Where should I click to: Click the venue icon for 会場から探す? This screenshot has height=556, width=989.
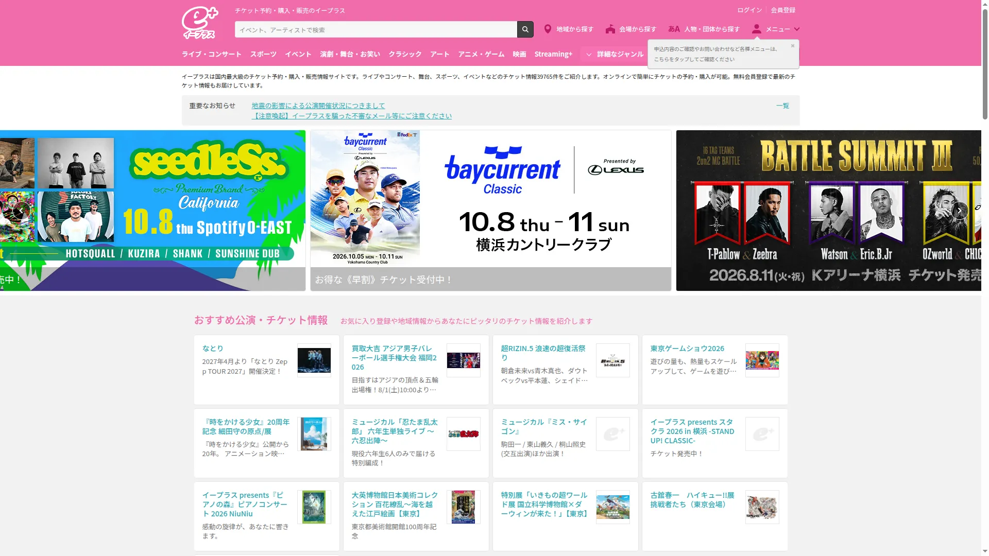(610, 29)
